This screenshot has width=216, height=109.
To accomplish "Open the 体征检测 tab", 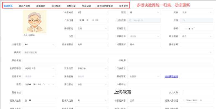I will coord(56,6).
